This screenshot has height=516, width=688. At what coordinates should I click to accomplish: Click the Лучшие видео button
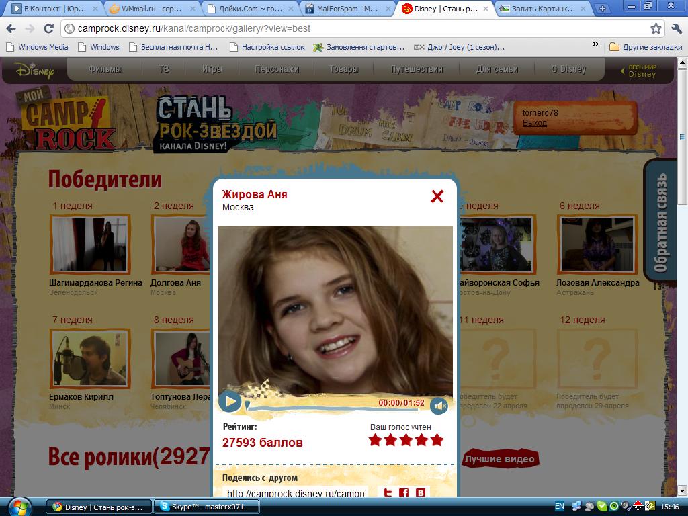(x=500, y=458)
